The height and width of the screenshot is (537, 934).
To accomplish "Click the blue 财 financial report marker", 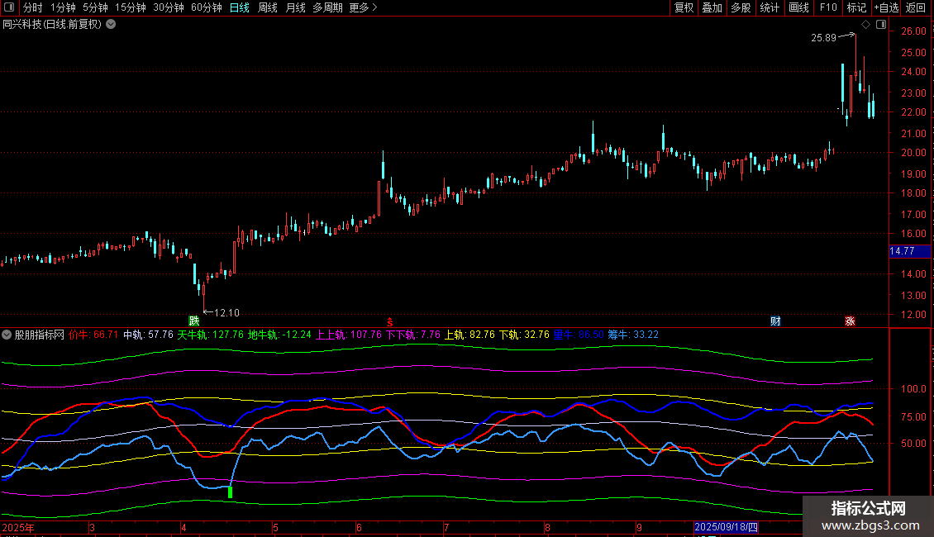I will [775, 321].
